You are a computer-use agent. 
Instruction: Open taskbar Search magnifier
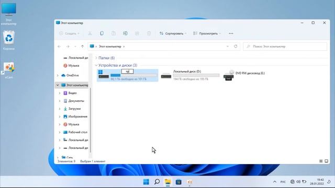[157, 182]
